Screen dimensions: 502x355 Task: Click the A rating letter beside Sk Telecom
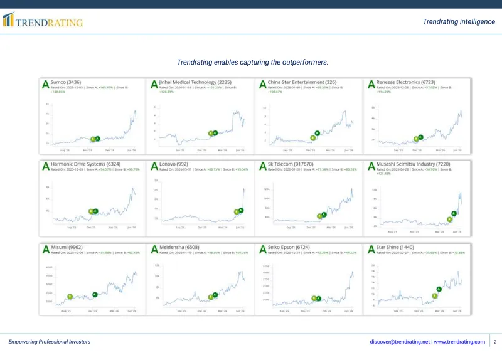pos(263,166)
